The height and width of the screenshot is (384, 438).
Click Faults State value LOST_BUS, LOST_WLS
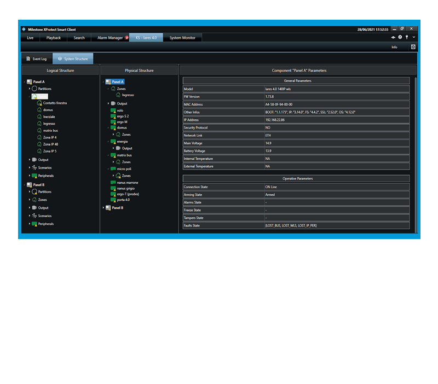[x=291, y=225]
